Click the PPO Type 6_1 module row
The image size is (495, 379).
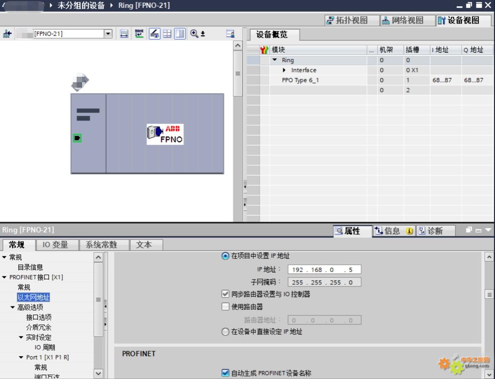pyautogui.click(x=300, y=80)
